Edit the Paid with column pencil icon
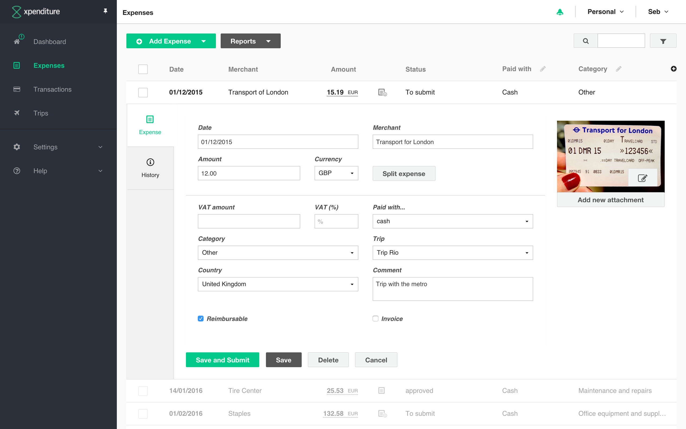 click(x=543, y=69)
